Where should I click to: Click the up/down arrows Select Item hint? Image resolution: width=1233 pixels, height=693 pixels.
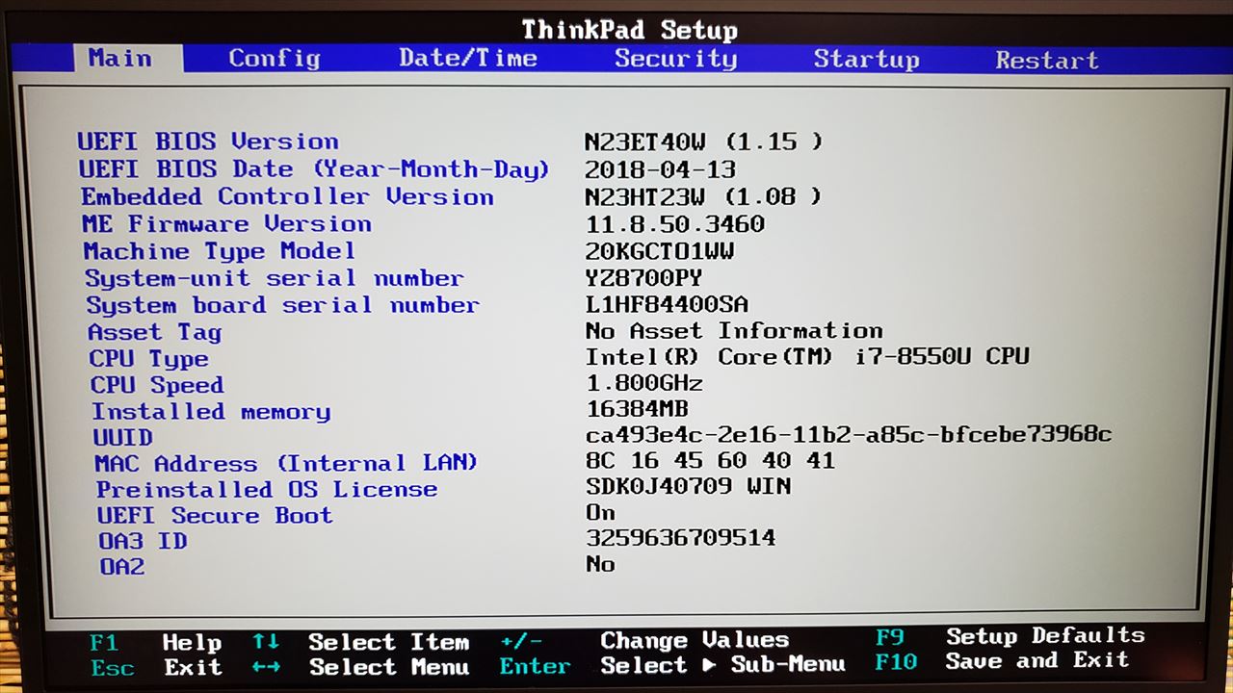tap(360, 642)
